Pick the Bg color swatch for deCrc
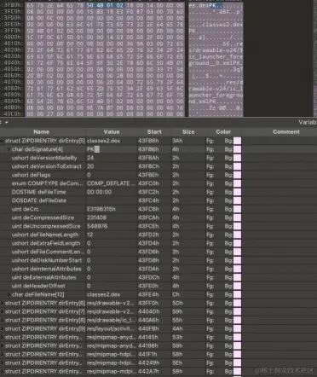Viewport: 317px width, 377px height. click(x=237, y=209)
